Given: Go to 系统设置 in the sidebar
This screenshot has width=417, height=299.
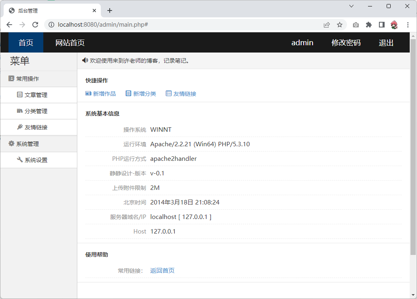Looking at the screenshot, I should [36, 160].
